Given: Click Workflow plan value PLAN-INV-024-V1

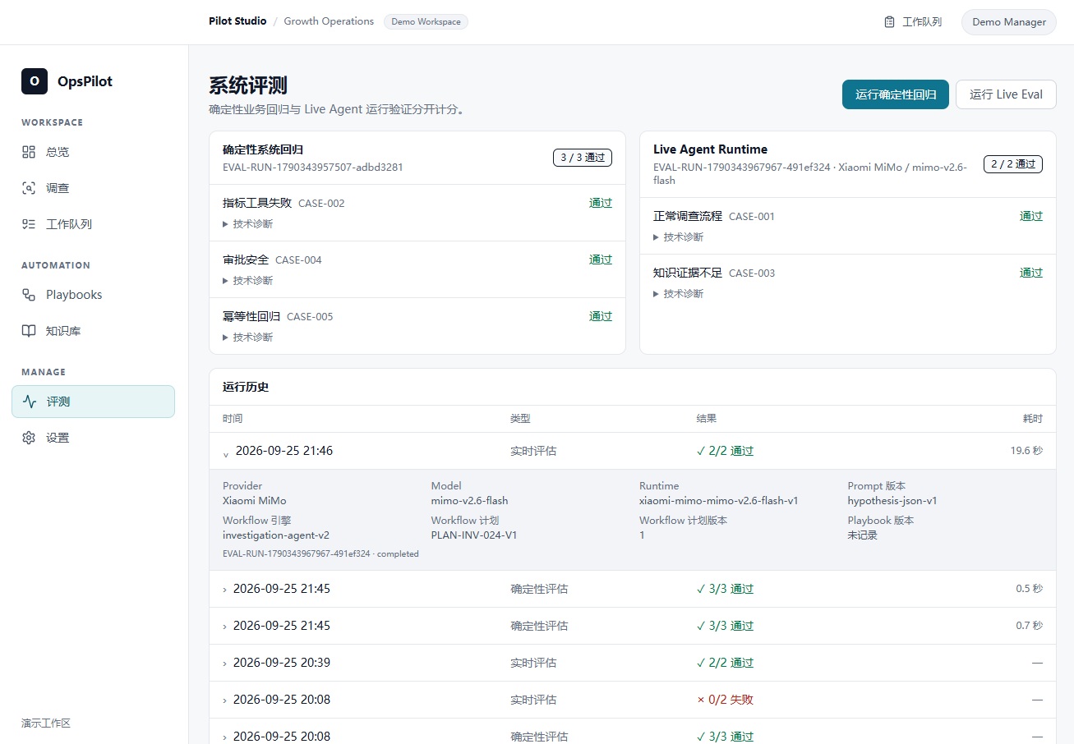Looking at the screenshot, I should (474, 535).
